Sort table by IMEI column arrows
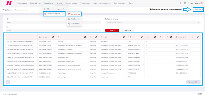The width and height of the screenshot is (205, 95). [142, 37]
